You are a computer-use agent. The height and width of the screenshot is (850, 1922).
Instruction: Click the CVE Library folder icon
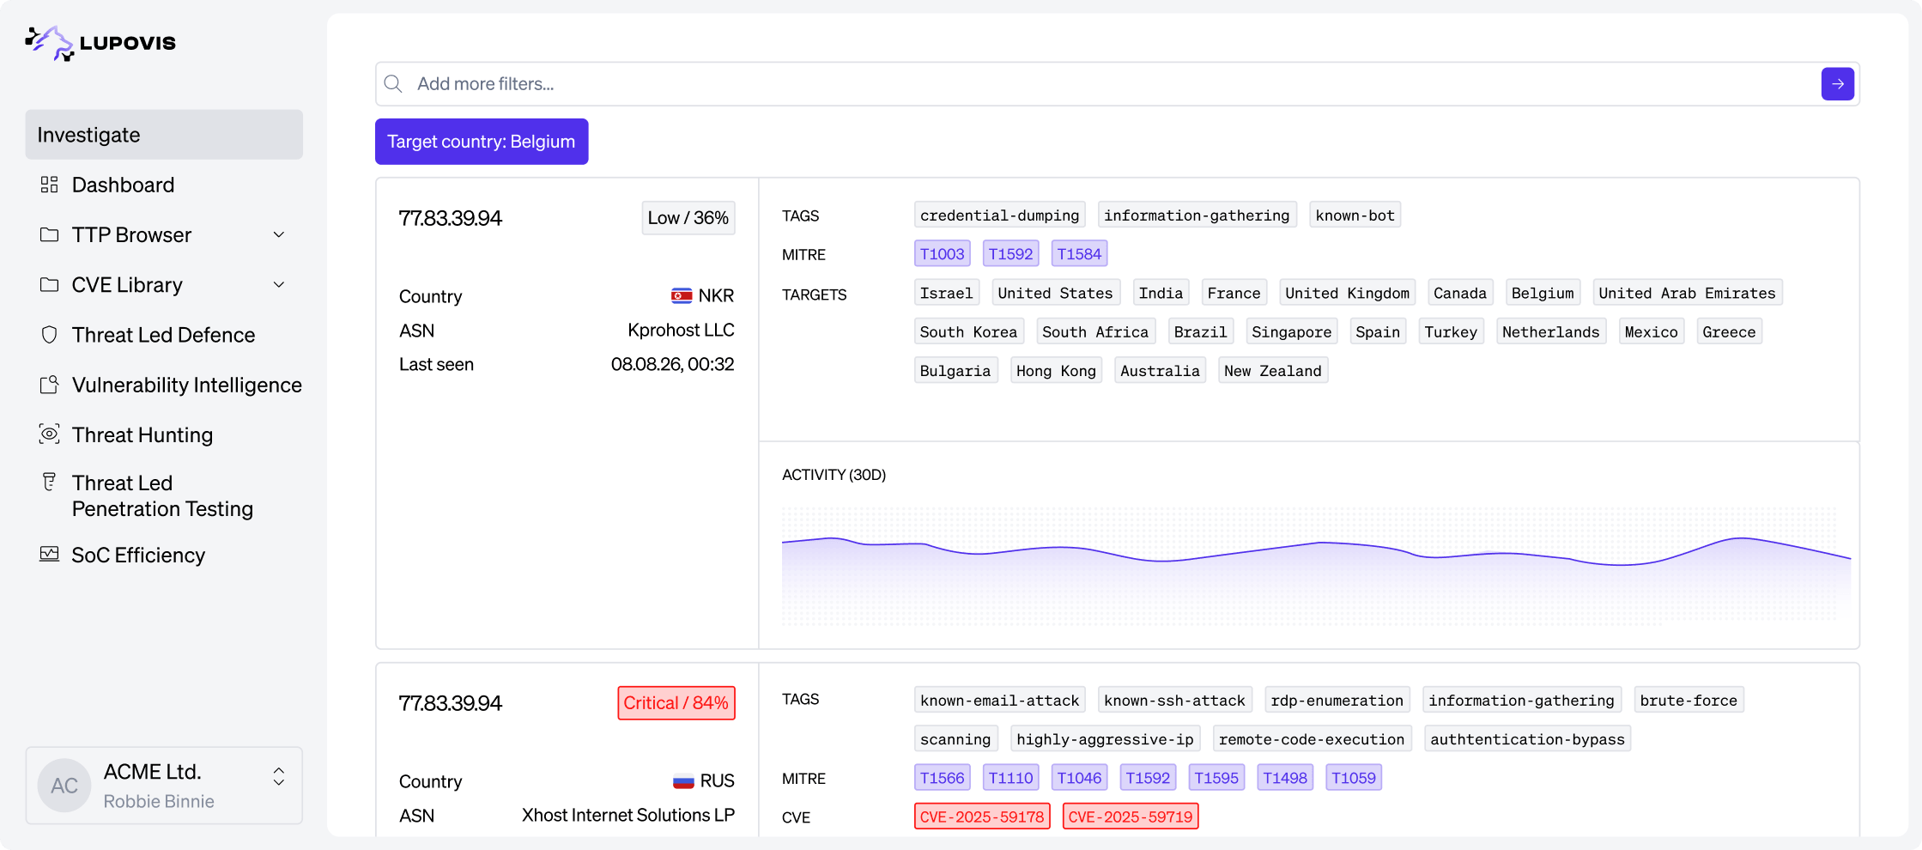50,284
